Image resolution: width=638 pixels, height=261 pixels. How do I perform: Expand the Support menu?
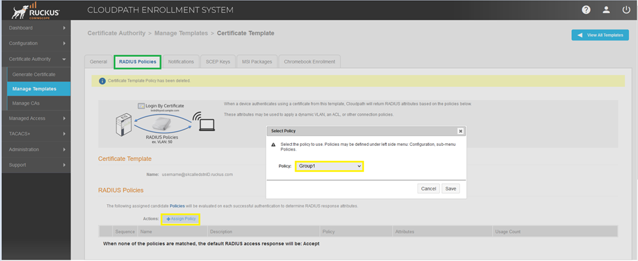point(36,165)
